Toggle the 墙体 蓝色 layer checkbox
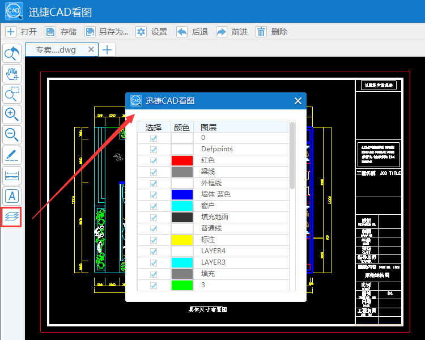Viewport: 425px width, 340px height. click(x=154, y=195)
